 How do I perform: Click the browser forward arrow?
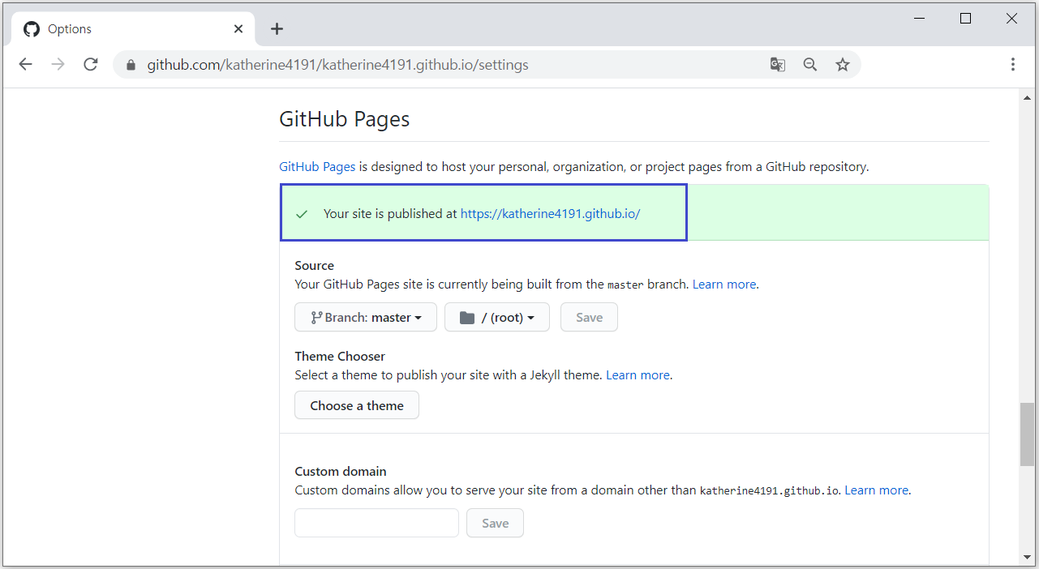[x=58, y=64]
